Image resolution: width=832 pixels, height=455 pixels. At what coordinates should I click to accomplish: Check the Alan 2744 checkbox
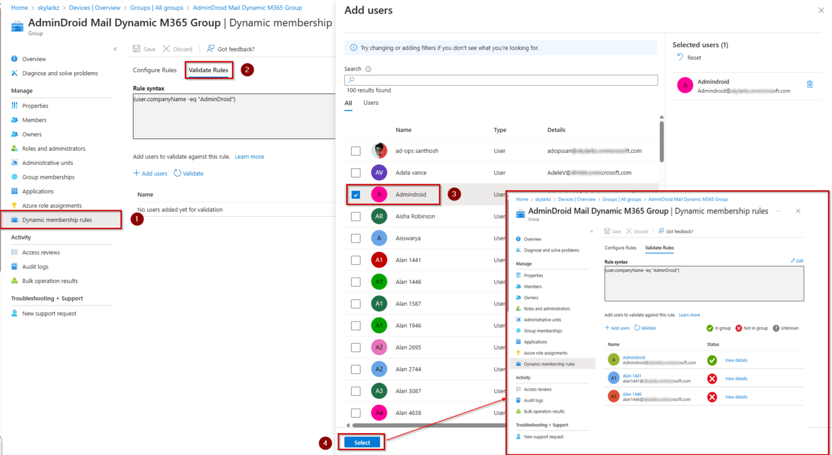356,369
